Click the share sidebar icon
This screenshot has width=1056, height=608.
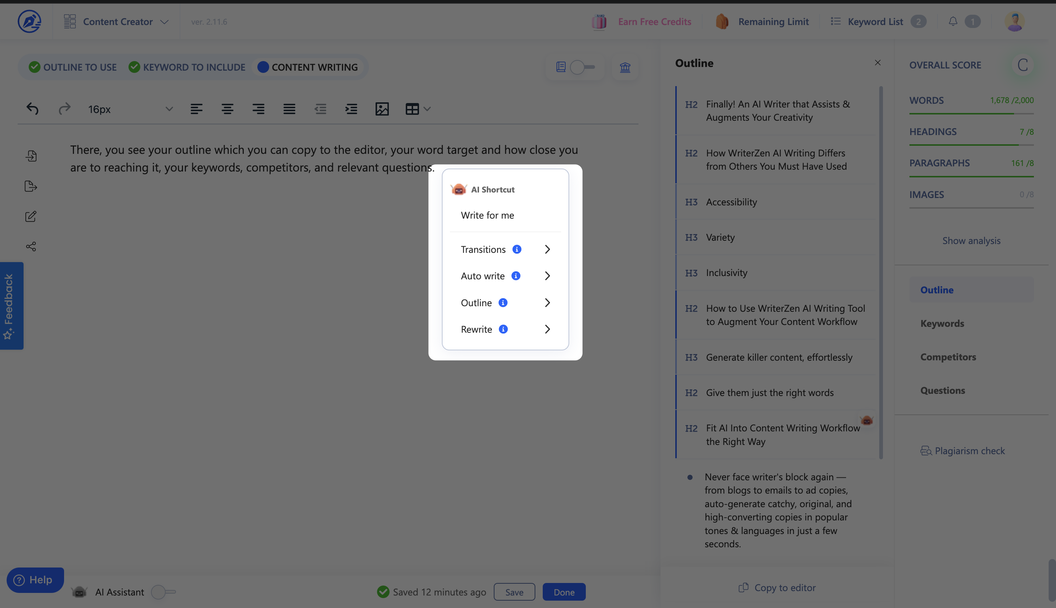tap(31, 246)
